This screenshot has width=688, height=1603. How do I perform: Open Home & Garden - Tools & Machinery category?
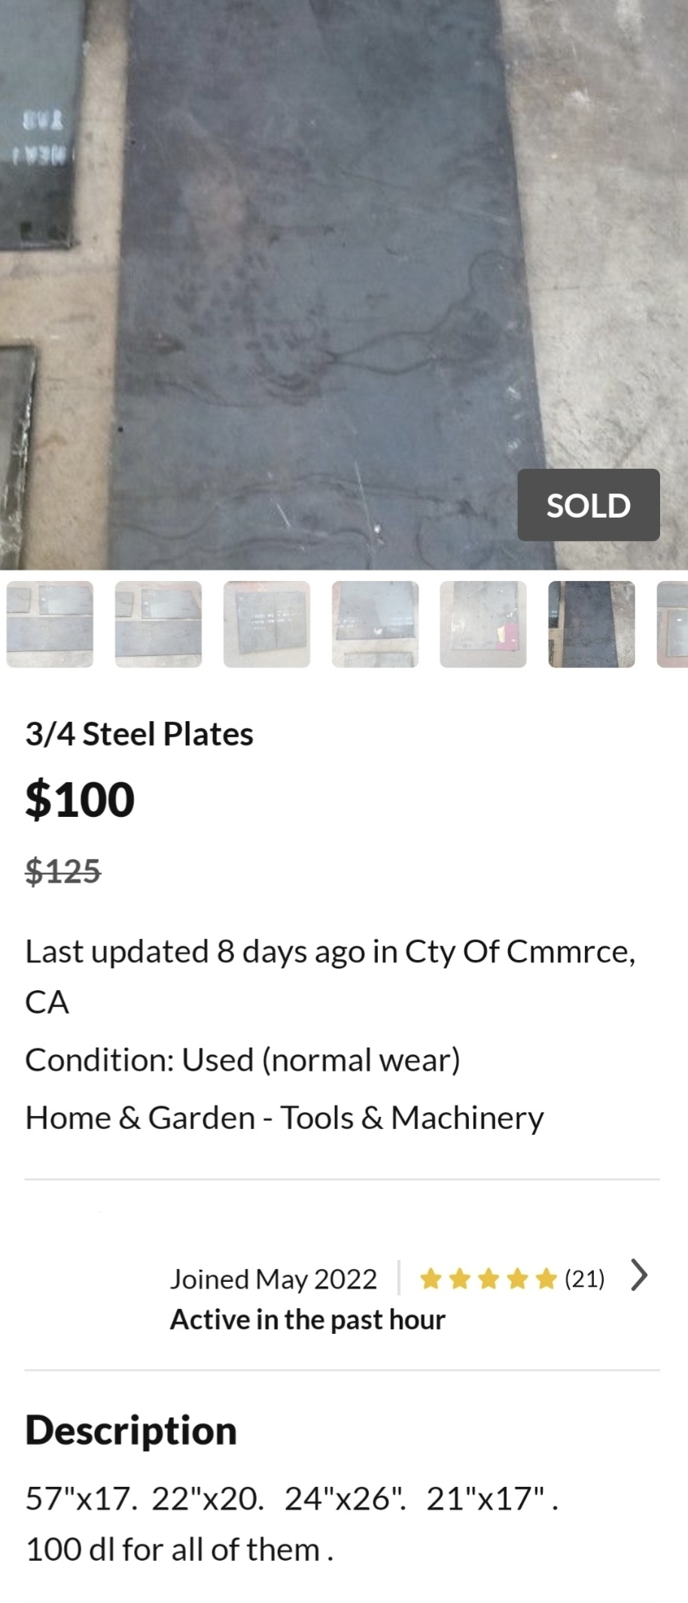(285, 1118)
